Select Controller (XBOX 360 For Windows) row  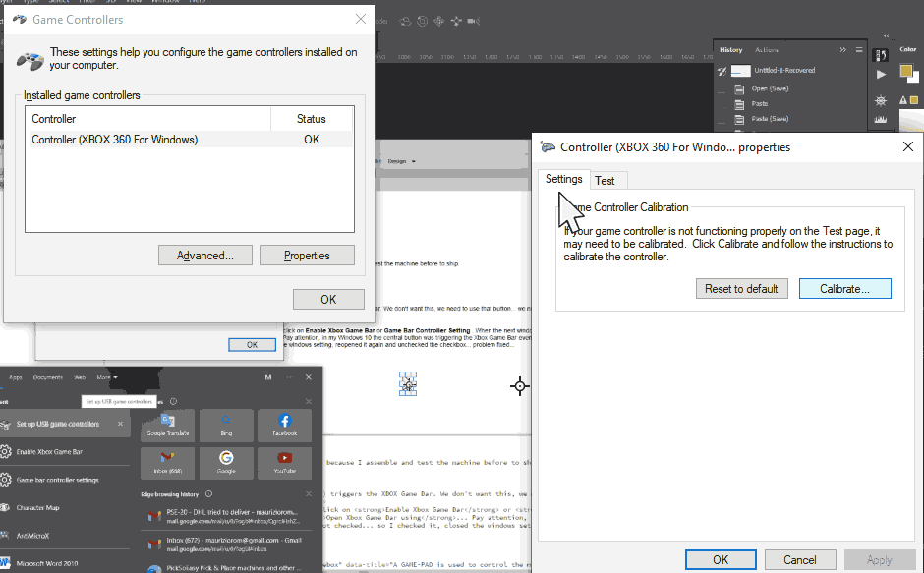(115, 140)
